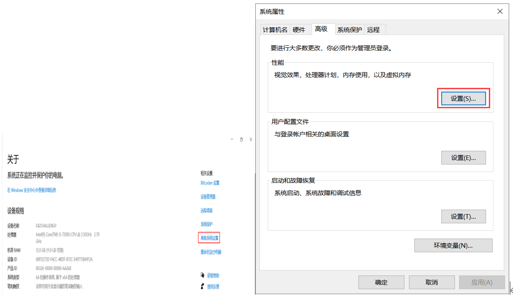Open 系统保护 link in the 关于 window
The height and width of the screenshot is (301, 513).
[x=206, y=224]
